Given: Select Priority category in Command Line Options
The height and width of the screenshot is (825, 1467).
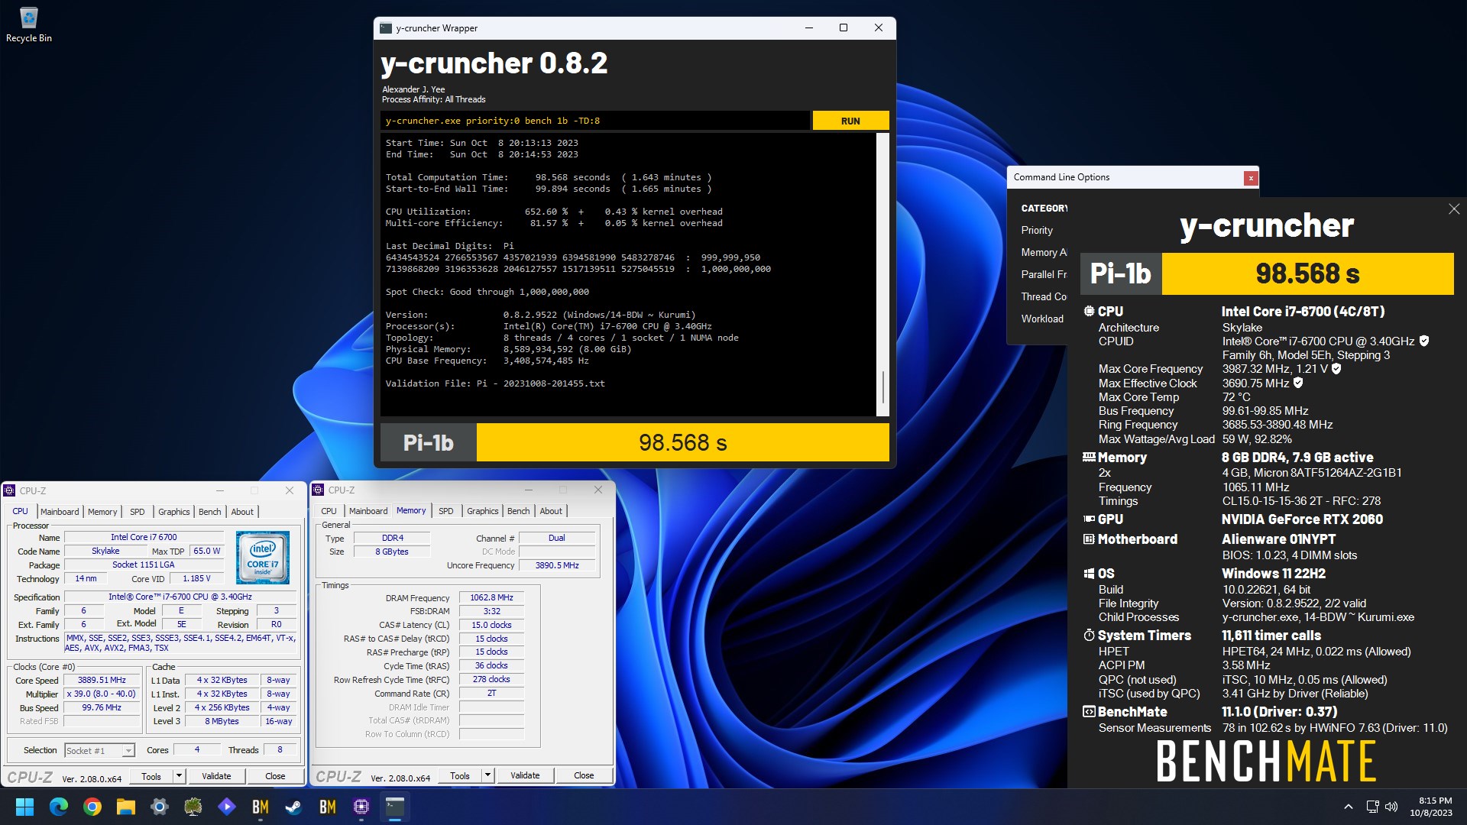Looking at the screenshot, I should point(1037,231).
